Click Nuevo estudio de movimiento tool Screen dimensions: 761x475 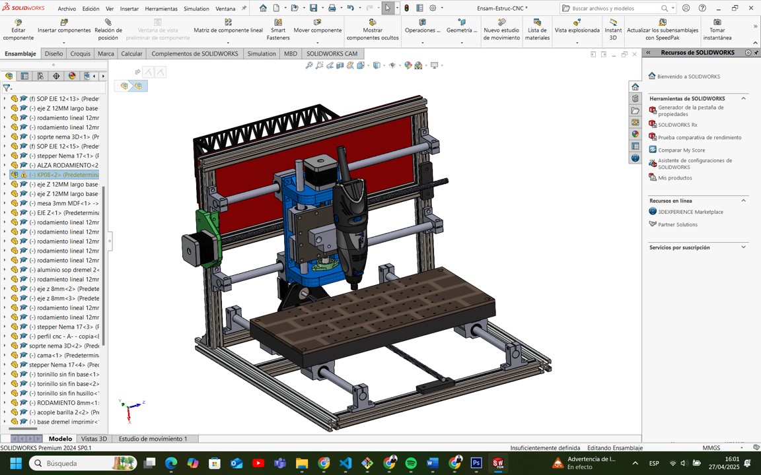(501, 30)
